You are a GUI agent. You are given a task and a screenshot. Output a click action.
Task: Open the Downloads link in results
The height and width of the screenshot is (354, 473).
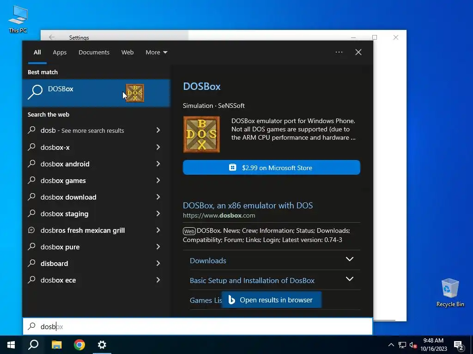[x=208, y=260]
